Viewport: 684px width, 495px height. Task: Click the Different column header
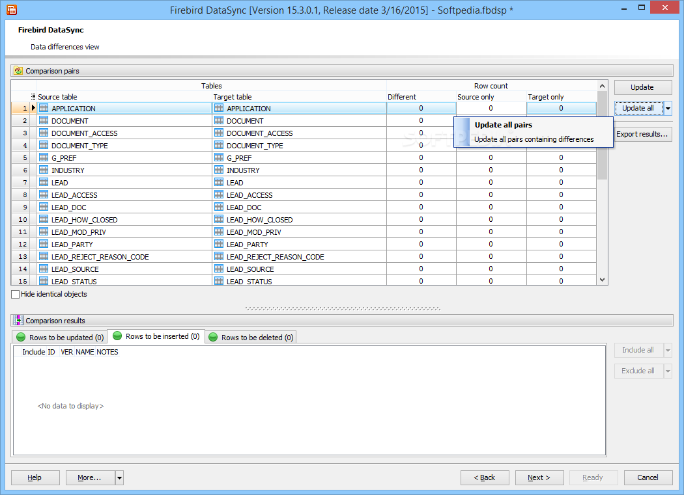pos(421,97)
